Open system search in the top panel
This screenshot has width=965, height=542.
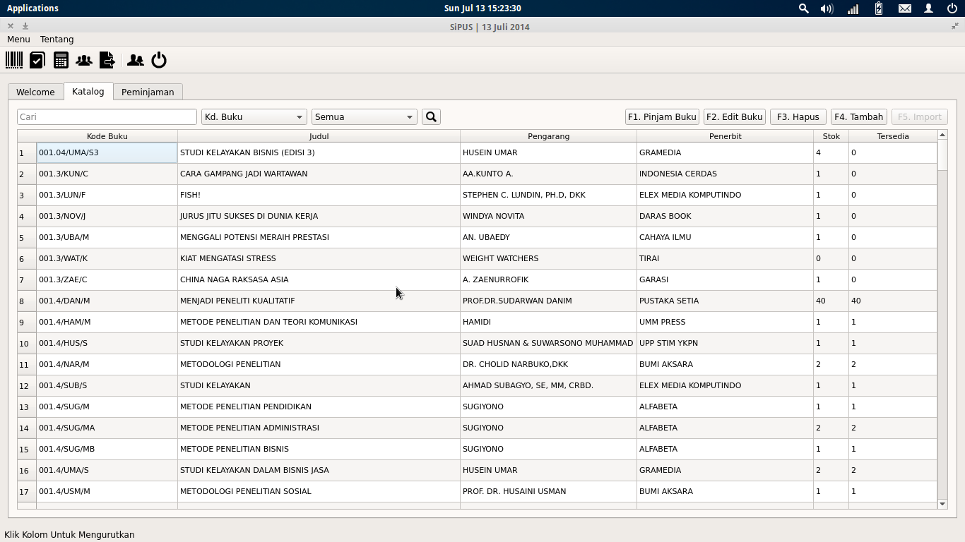pos(803,8)
